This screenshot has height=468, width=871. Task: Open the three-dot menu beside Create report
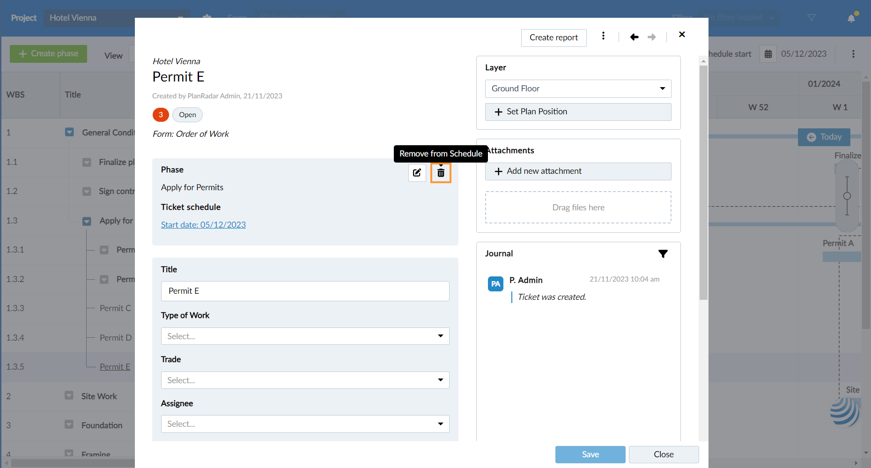[x=603, y=36]
